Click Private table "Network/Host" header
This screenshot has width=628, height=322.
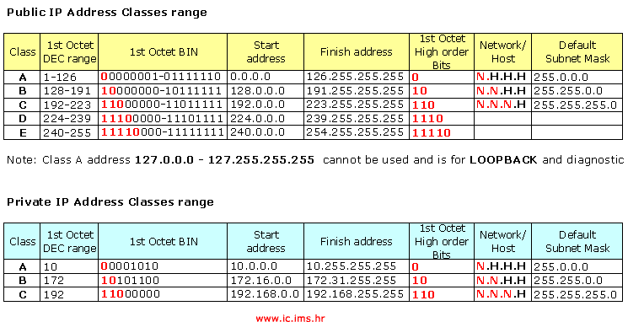503,241
